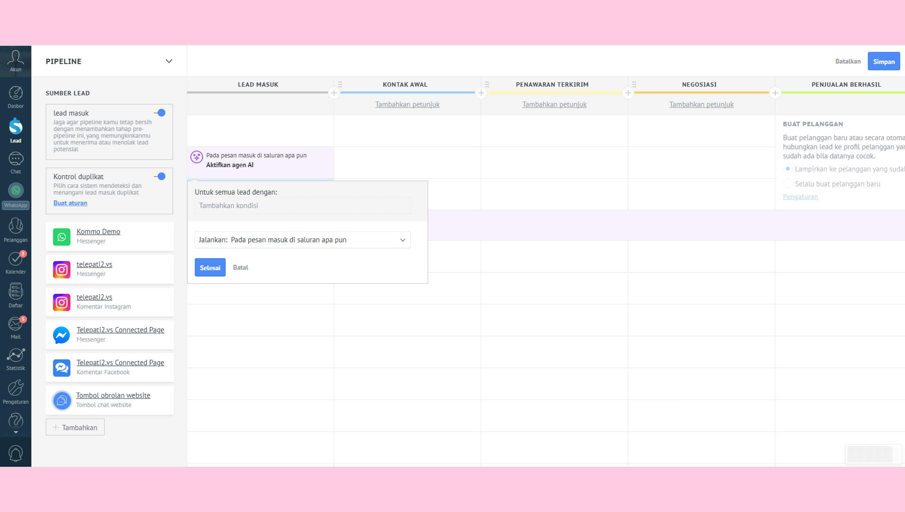Expand the PIPELINE dropdown chevron

(x=169, y=61)
